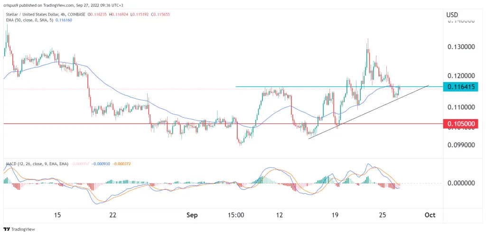This screenshot has width=486, height=235.
Task: Click the USD currency label on price axis
Action: pyautogui.click(x=452, y=15)
